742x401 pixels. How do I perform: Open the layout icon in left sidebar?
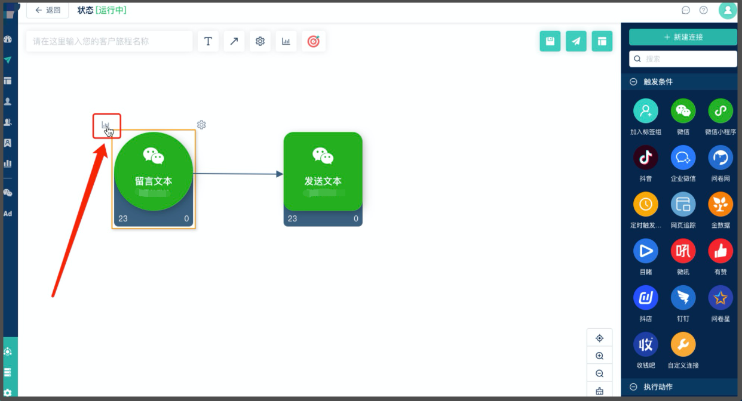click(8, 81)
